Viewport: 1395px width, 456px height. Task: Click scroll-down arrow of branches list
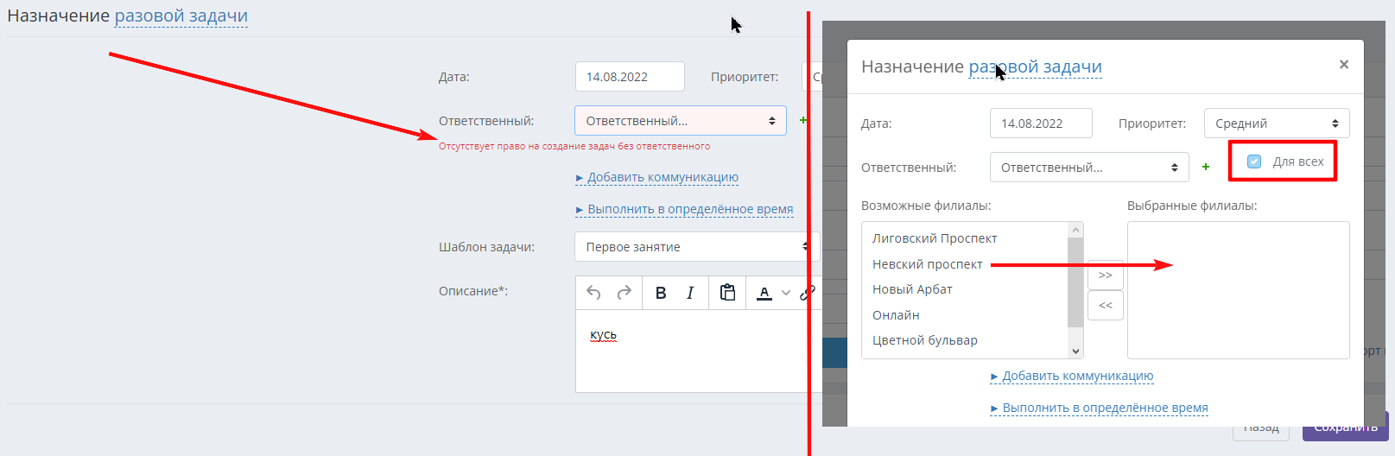tap(1075, 351)
